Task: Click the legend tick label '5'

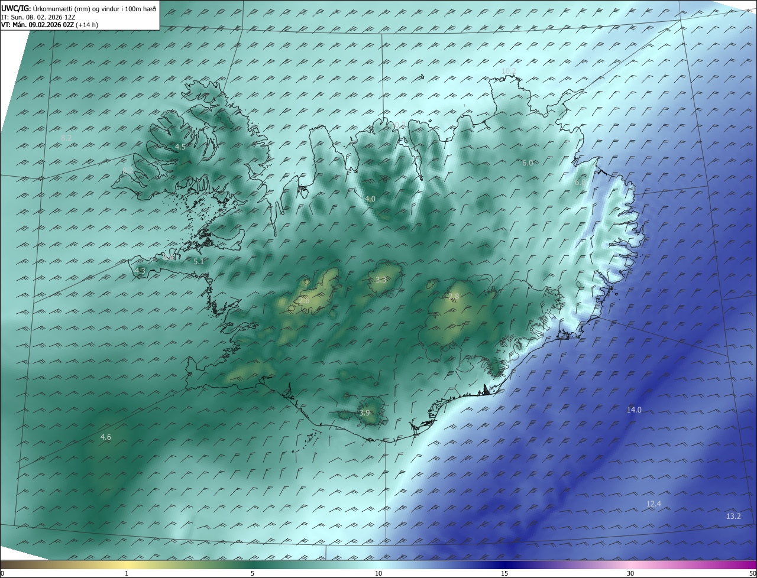Action: point(253,573)
